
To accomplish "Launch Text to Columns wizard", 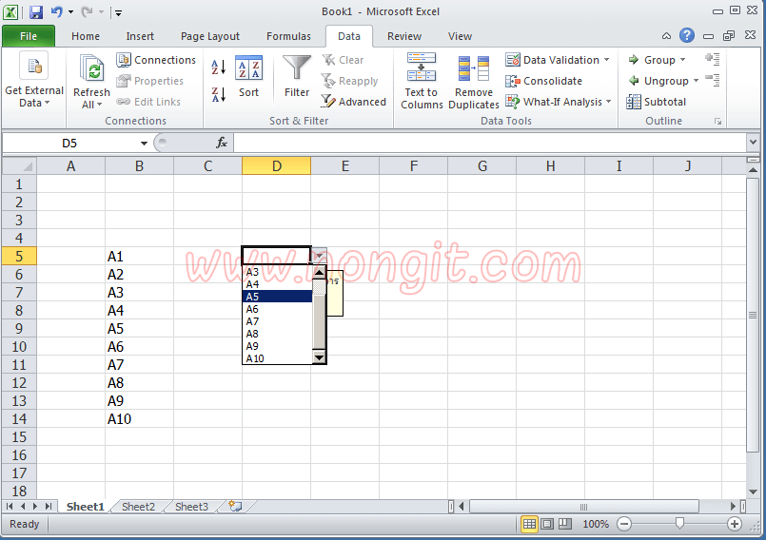I will pyautogui.click(x=422, y=81).
